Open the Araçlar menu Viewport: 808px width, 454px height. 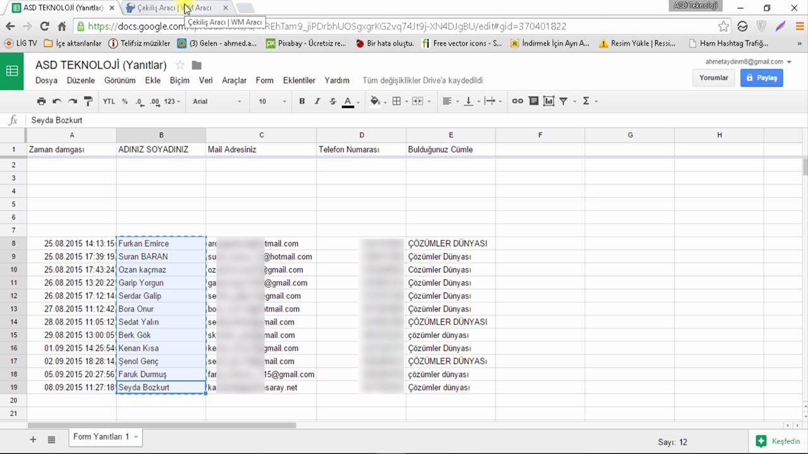click(x=234, y=81)
